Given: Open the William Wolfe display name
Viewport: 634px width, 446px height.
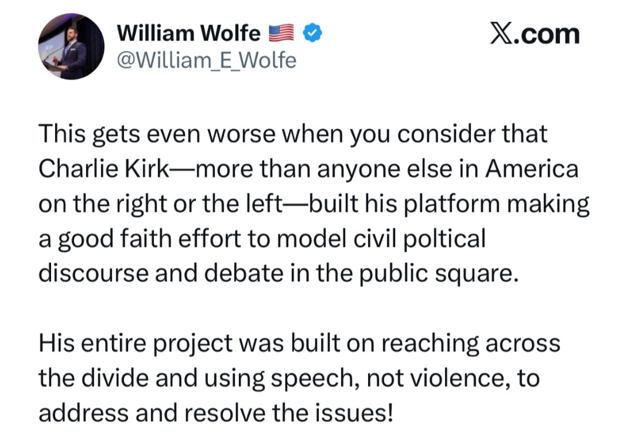Looking at the screenshot, I should coord(188,33).
